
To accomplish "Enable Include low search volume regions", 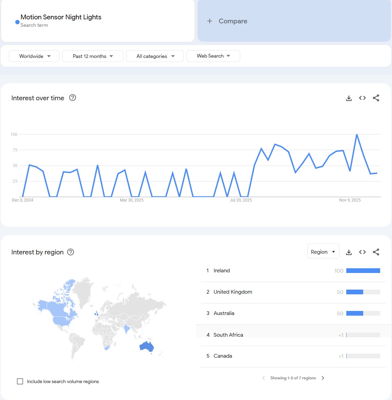I will pos(20,381).
